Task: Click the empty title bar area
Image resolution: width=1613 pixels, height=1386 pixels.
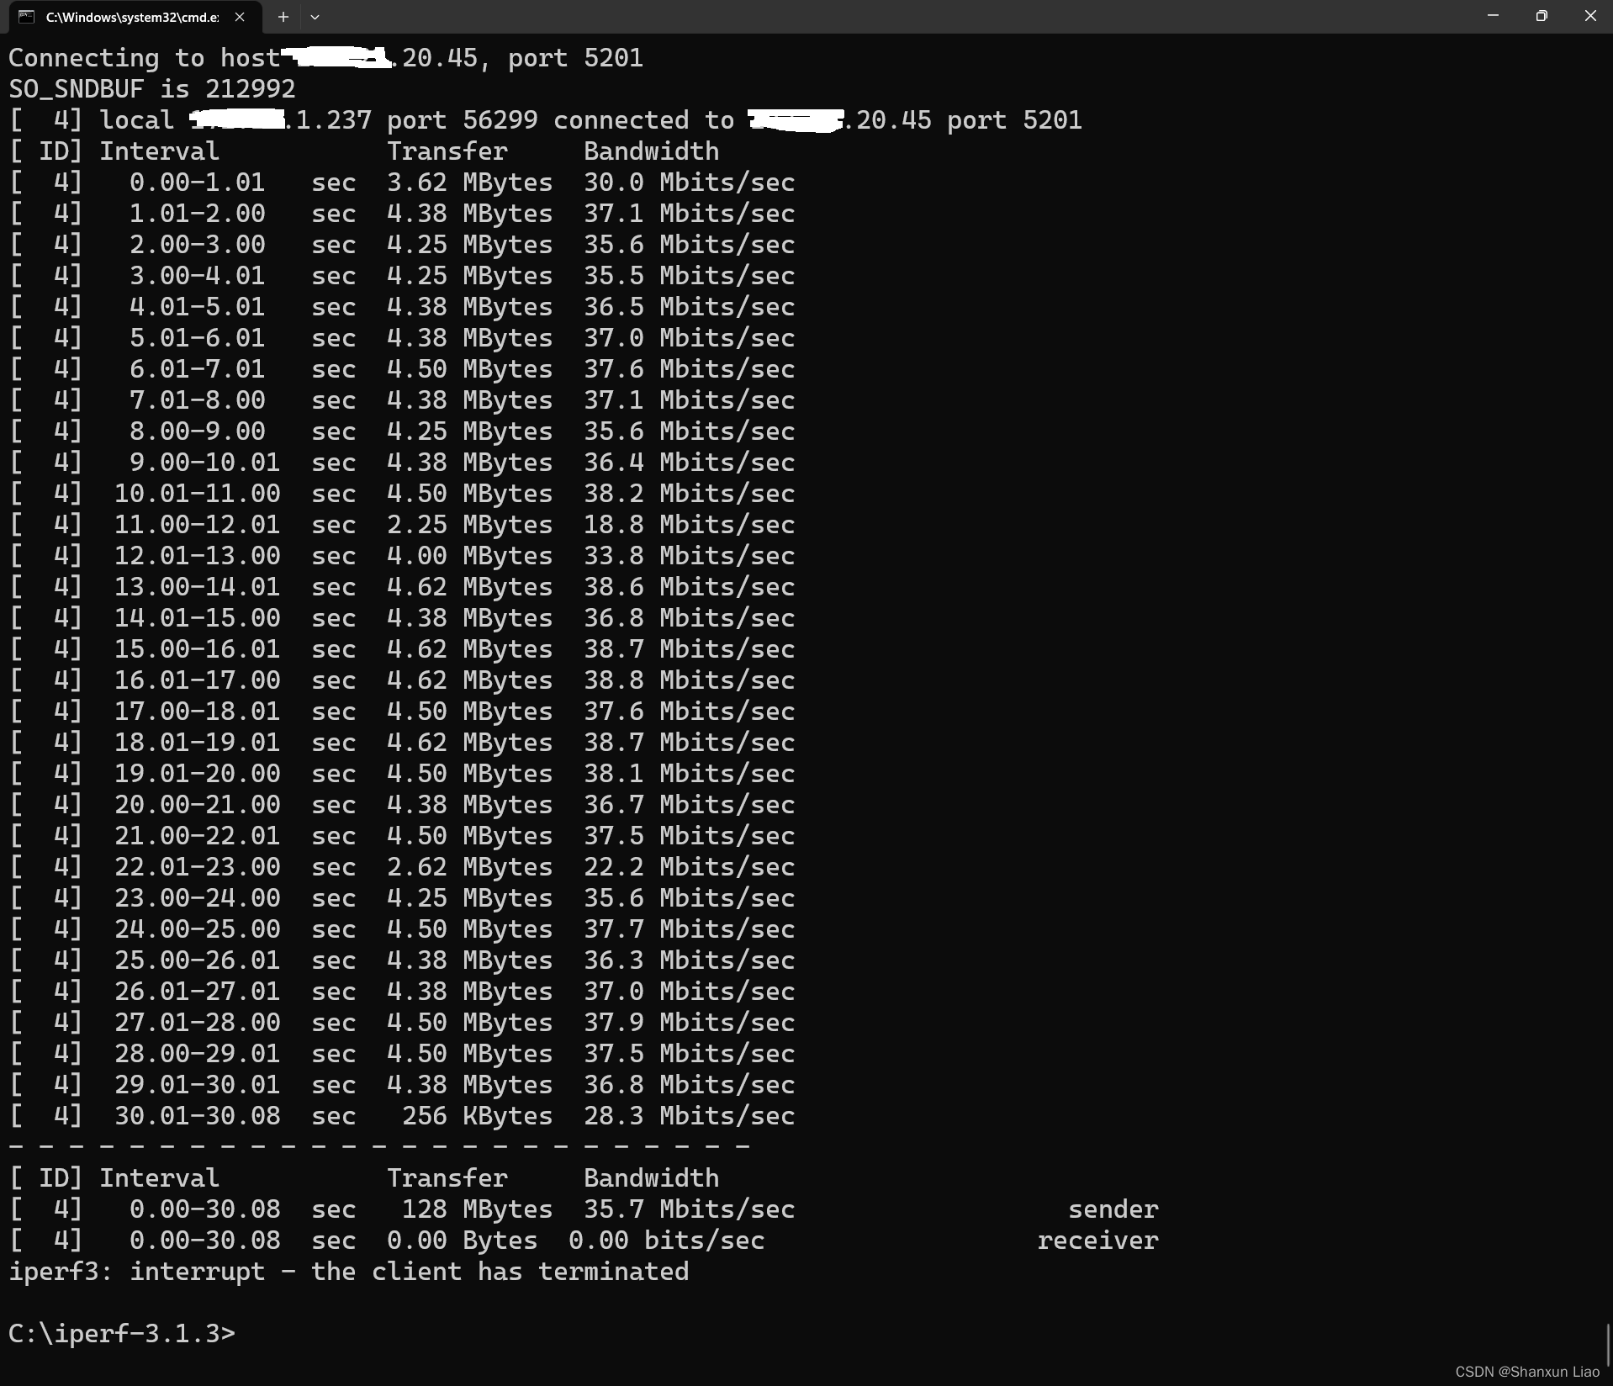Action: click(841, 16)
